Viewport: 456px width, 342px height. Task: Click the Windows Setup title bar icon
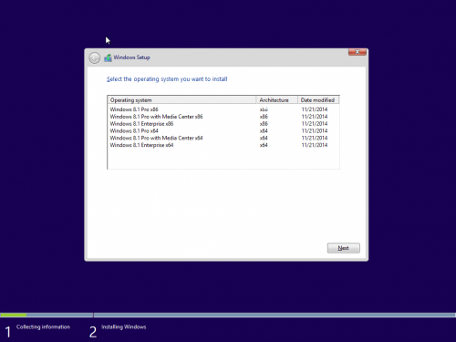[108, 57]
